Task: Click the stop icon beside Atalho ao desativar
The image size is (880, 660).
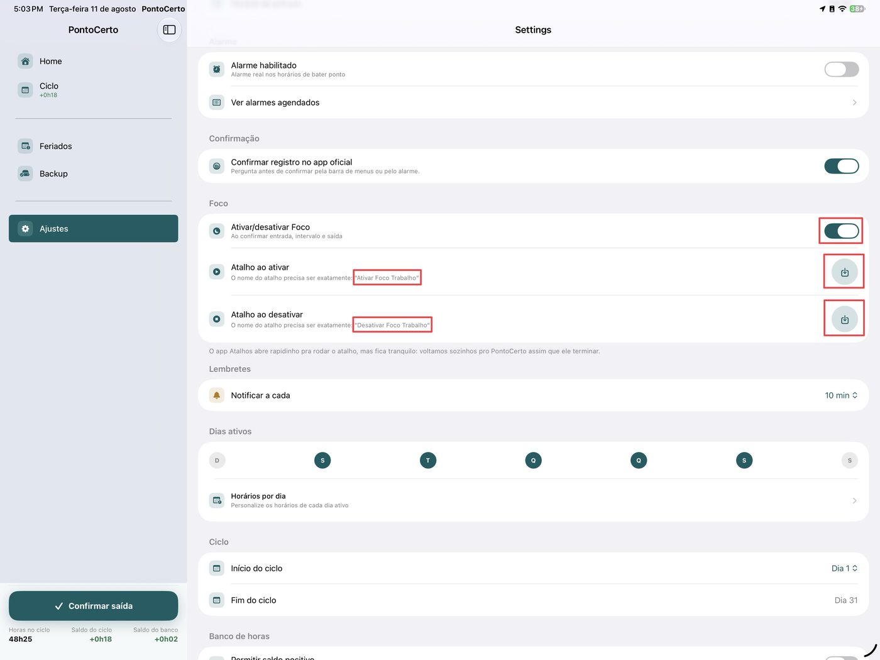Action: (x=217, y=319)
